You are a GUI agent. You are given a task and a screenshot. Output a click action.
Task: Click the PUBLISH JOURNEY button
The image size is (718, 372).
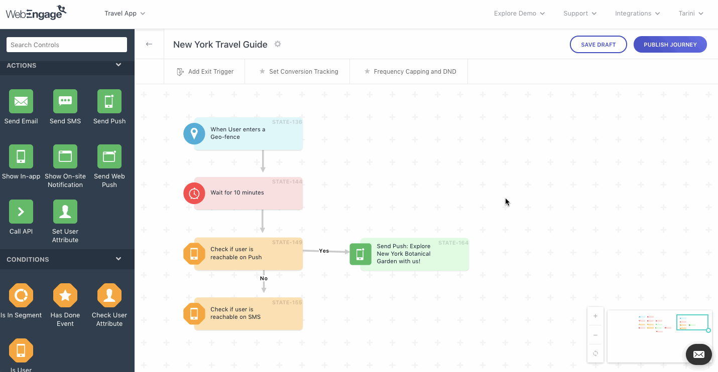pyautogui.click(x=670, y=44)
